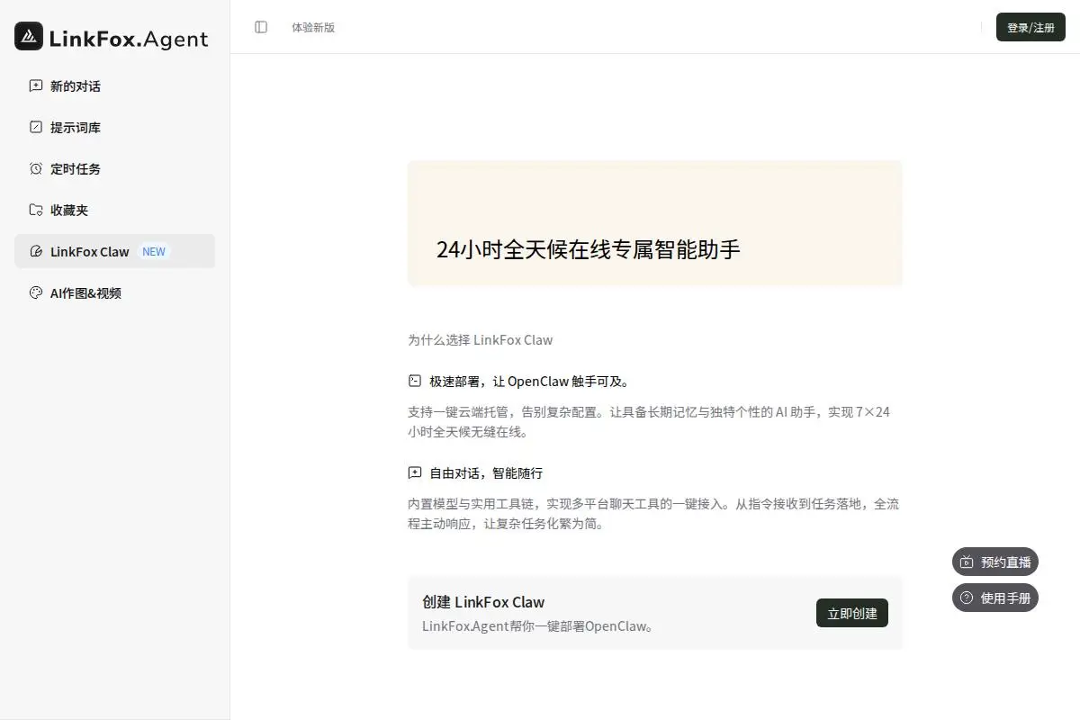Image resolution: width=1080 pixels, height=720 pixels.
Task: Click the 24小时全天候在线专属智能助手 banner
Action: coord(655,223)
